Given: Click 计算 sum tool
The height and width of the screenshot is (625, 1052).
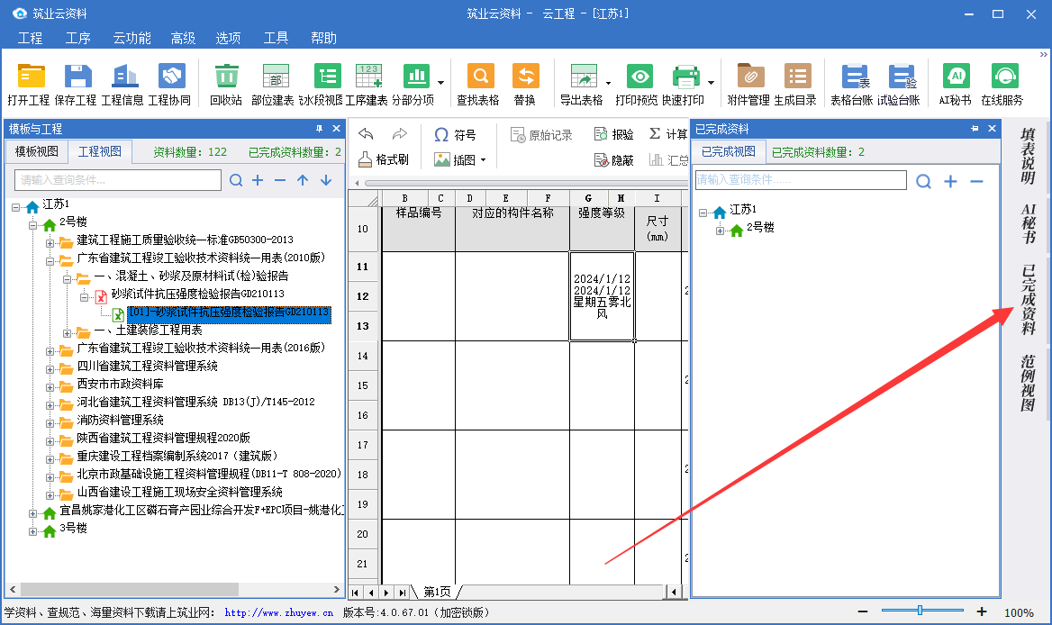Looking at the screenshot, I should tap(667, 134).
